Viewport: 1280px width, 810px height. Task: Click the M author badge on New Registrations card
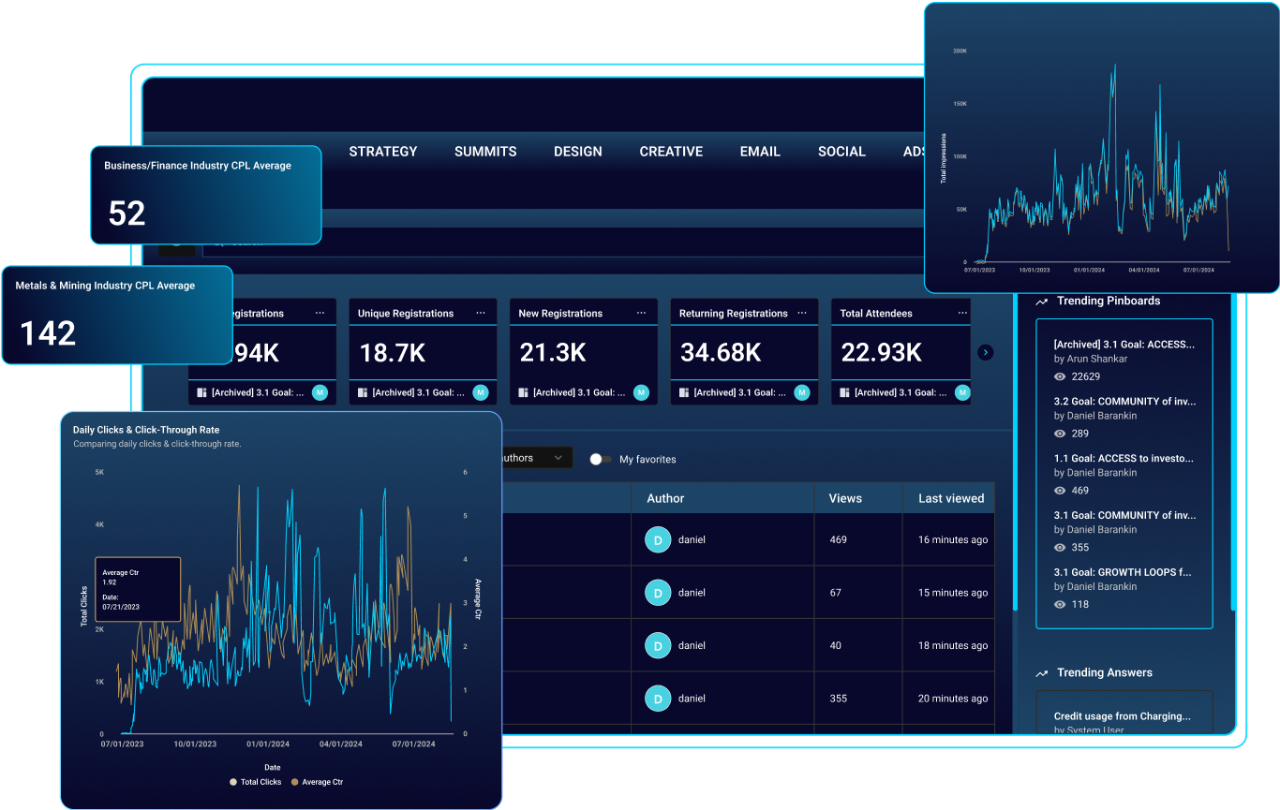[640, 392]
